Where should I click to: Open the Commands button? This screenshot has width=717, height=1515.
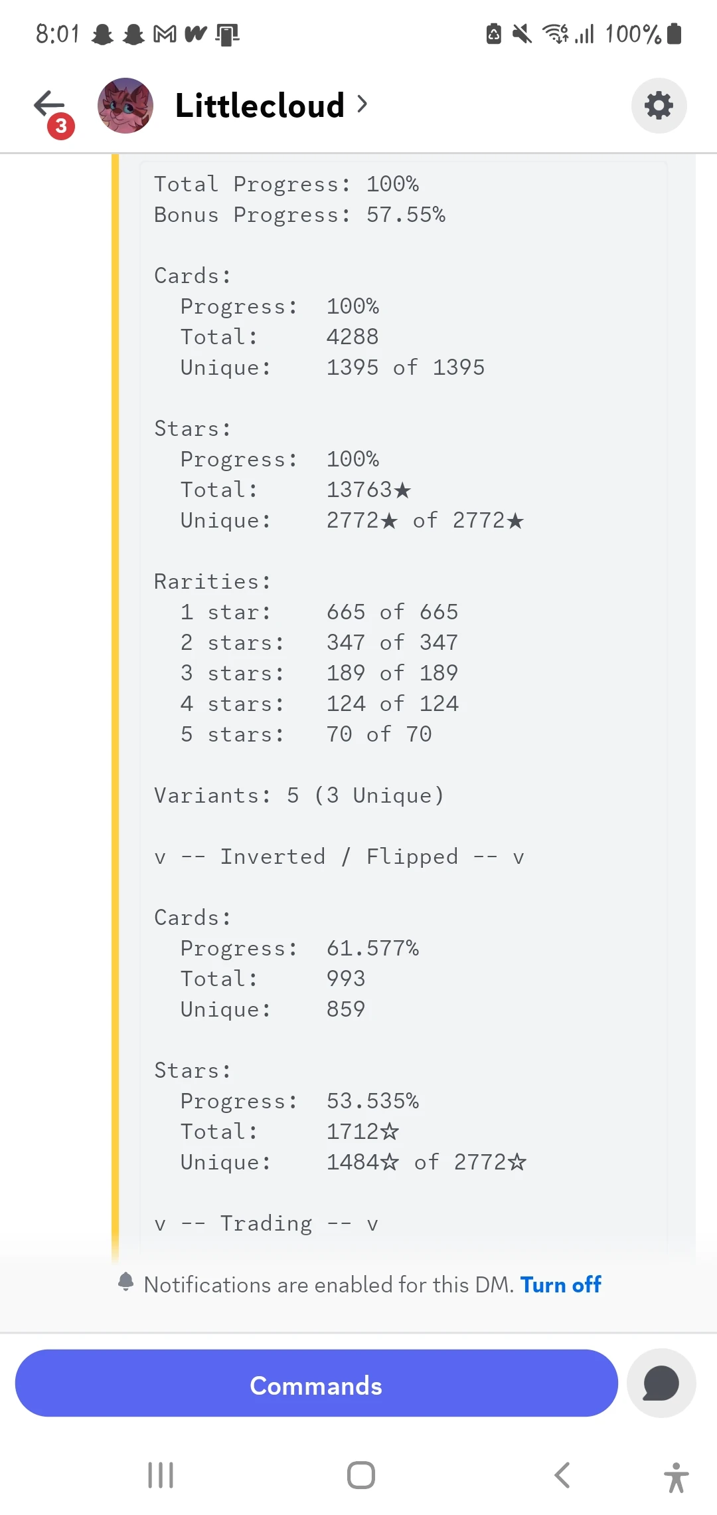point(316,1385)
